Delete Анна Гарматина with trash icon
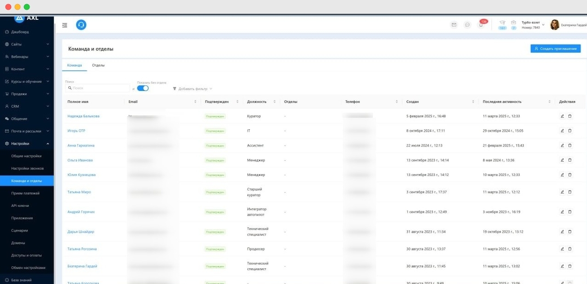587x284 pixels. pos(569,145)
